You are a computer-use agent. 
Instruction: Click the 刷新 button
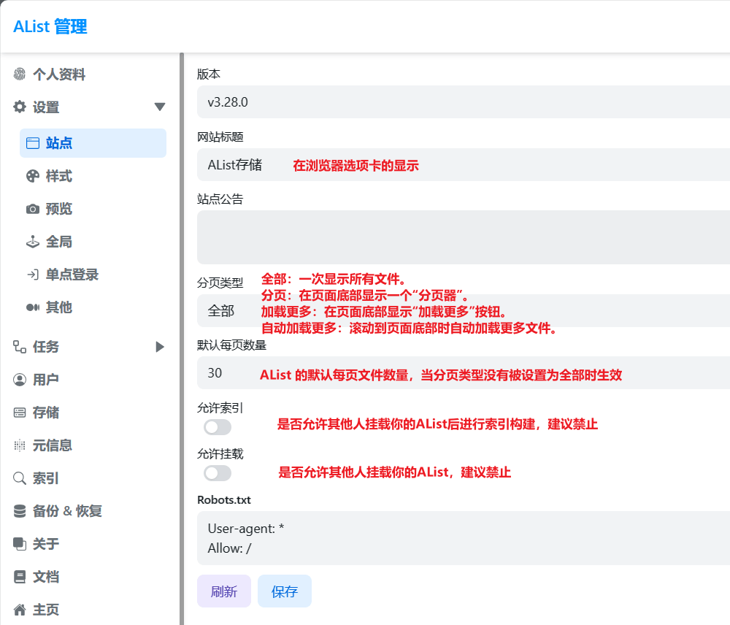click(224, 591)
